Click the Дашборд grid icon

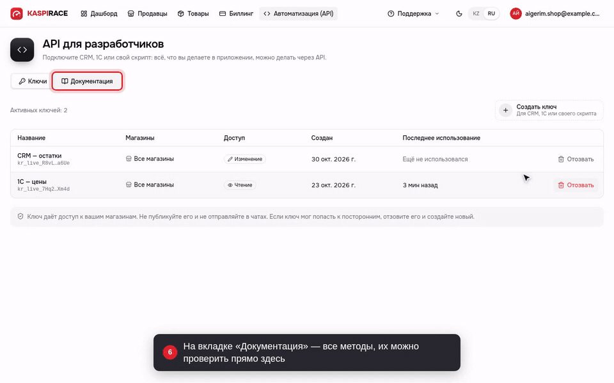84,13
